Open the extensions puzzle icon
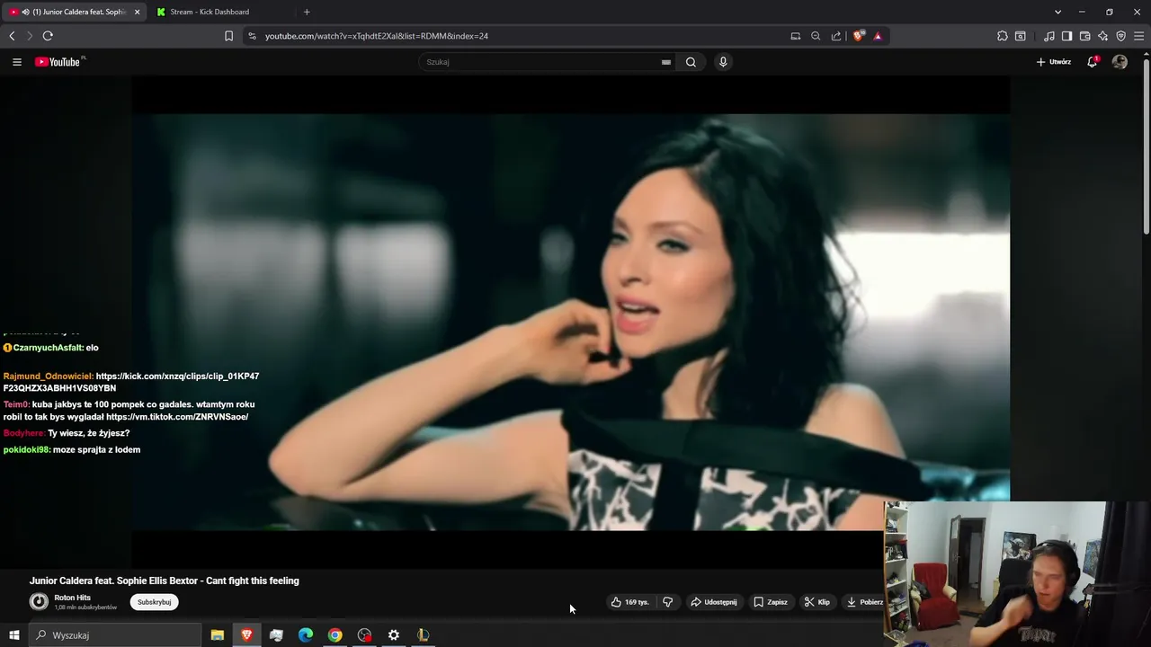The width and height of the screenshot is (1151, 647). (1003, 36)
